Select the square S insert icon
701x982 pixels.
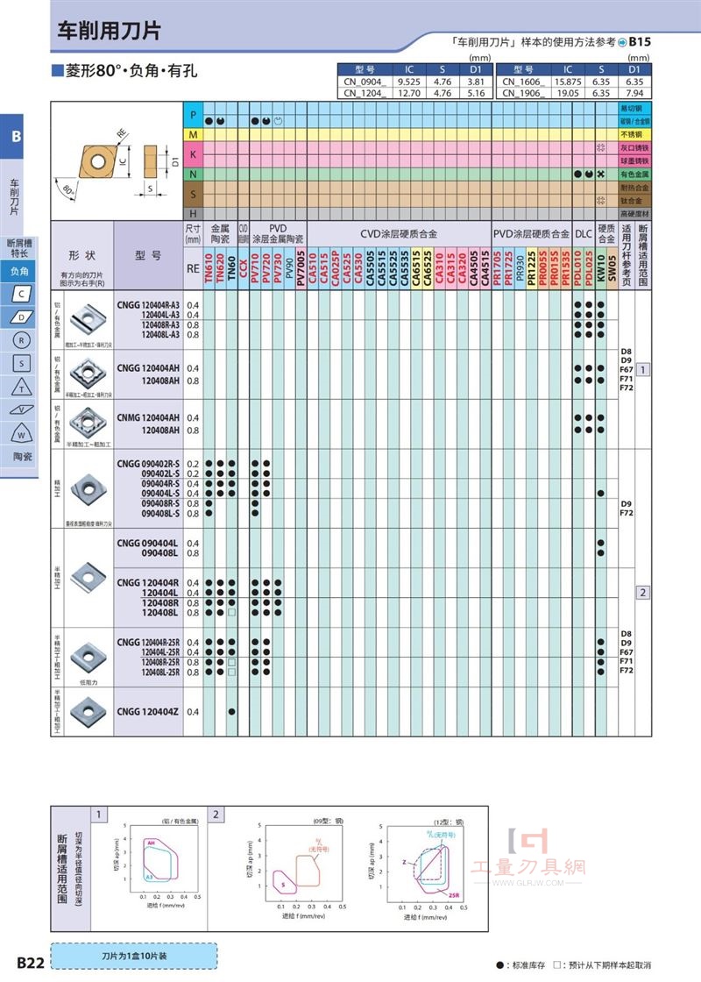click(21, 363)
